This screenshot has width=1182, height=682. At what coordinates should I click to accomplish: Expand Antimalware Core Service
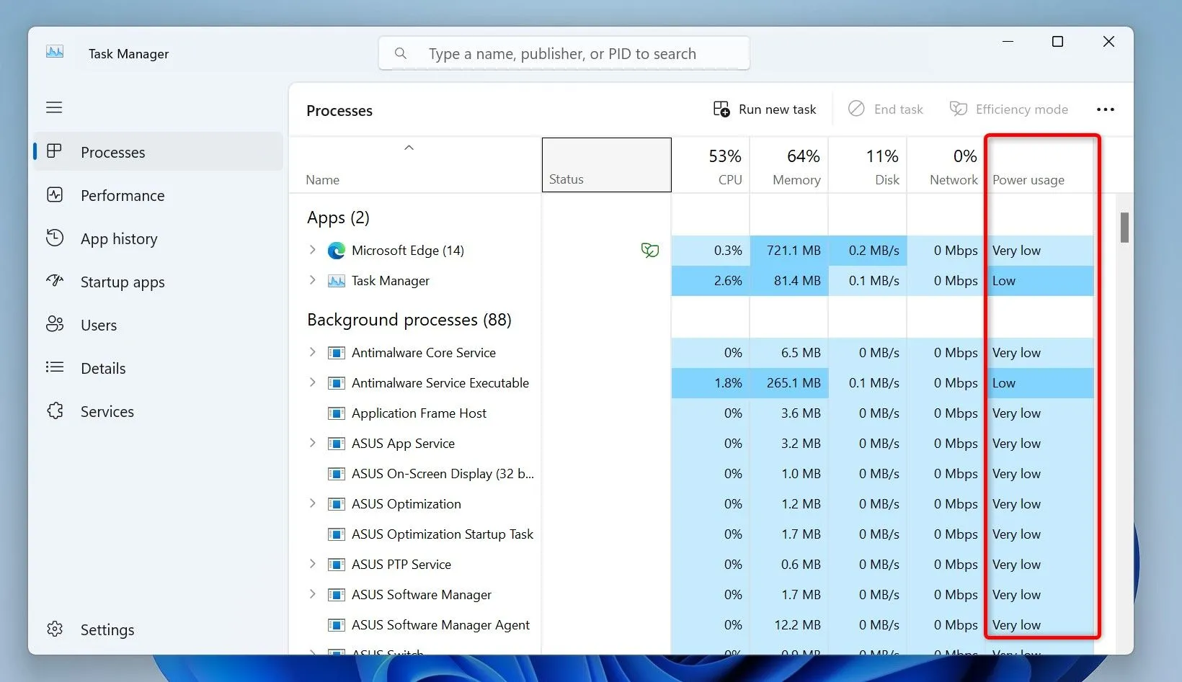(312, 351)
